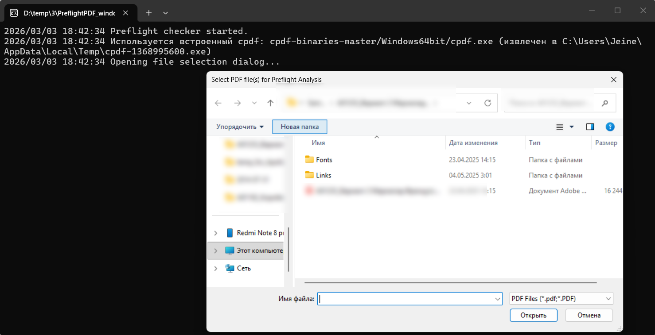The image size is (655, 335).
Task: Sort files by Размер column
Action: [606, 143]
